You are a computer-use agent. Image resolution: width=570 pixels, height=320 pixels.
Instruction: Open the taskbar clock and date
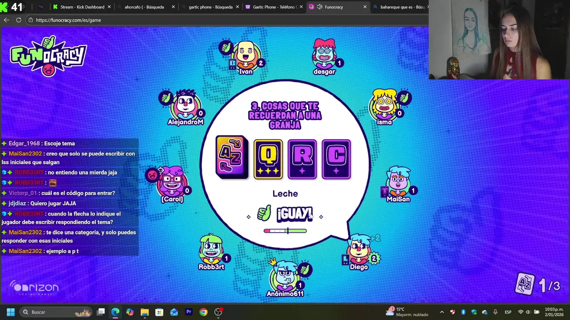[554, 312]
